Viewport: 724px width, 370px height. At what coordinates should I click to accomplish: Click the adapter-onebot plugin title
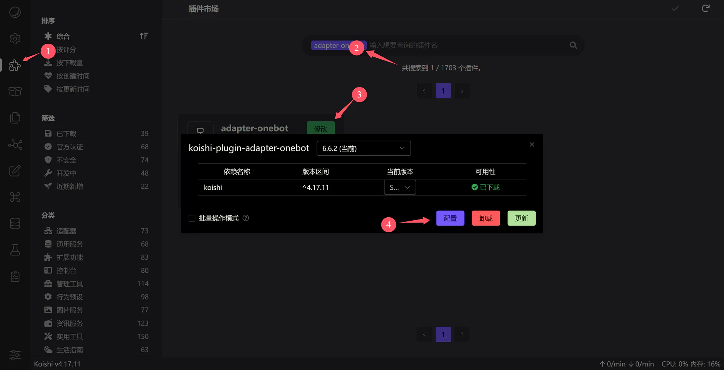255,128
